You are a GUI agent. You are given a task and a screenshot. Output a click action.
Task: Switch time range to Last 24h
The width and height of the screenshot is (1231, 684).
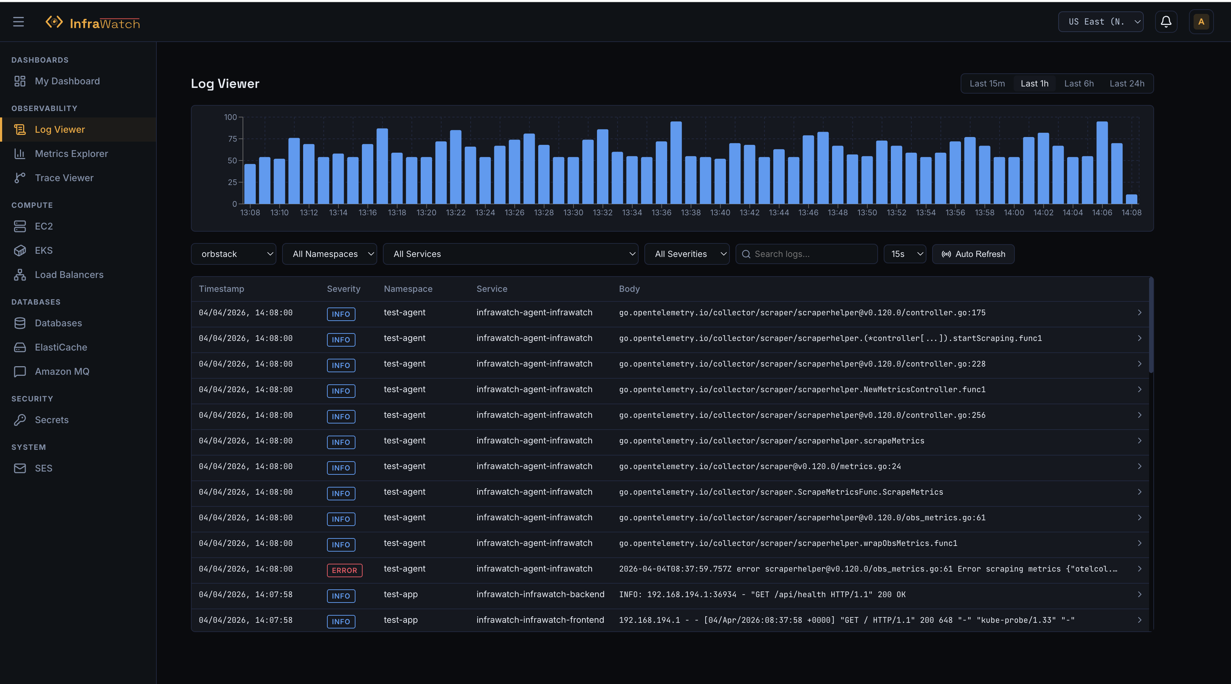click(1127, 83)
